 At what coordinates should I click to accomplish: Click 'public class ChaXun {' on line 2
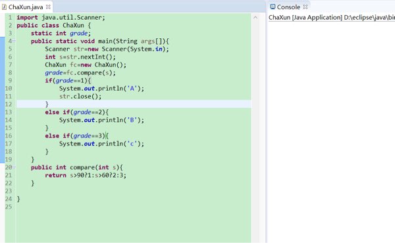(x=54, y=25)
